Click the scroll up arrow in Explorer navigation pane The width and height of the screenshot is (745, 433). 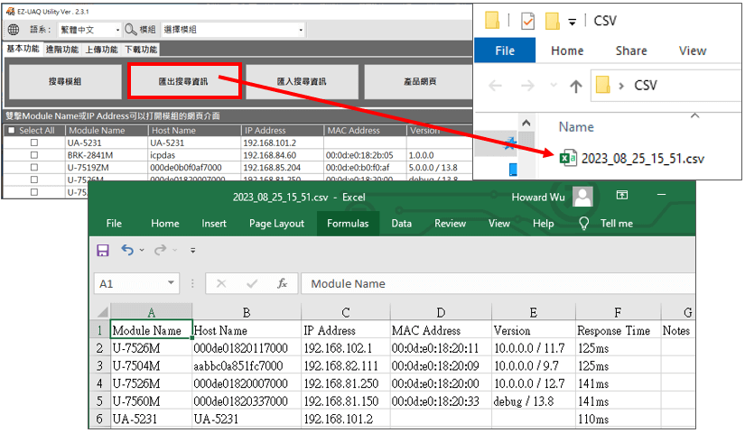pyautogui.click(x=526, y=123)
